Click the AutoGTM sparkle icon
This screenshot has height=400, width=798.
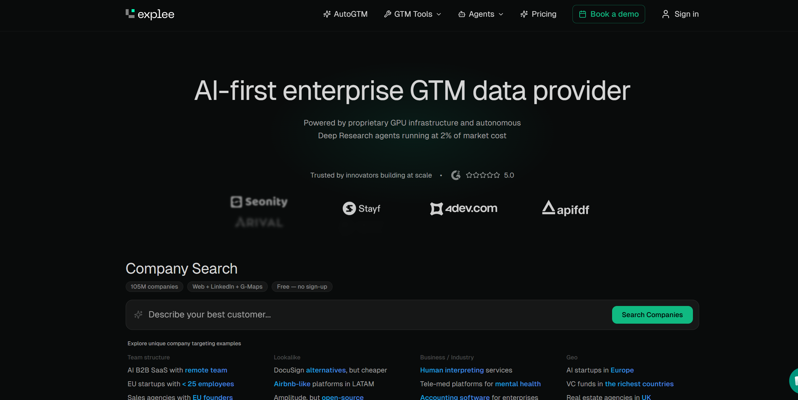[x=327, y=14]
